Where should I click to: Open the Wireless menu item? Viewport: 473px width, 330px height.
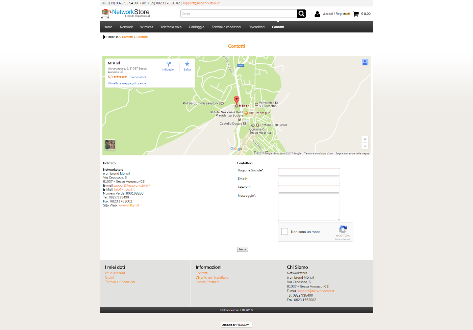click(147, 27)
